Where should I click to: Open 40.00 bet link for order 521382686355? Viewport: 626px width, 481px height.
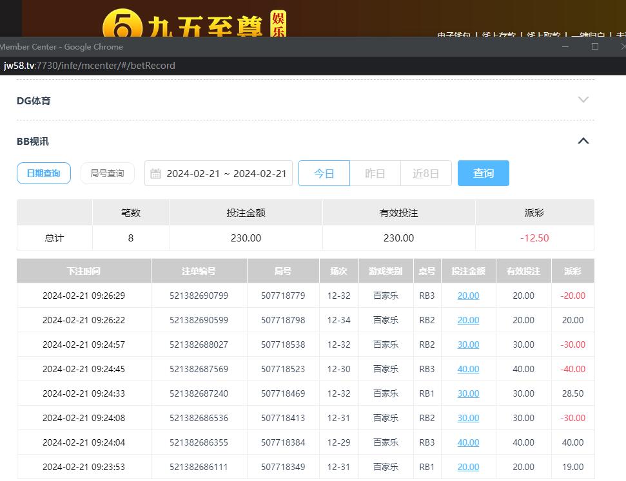468,442
